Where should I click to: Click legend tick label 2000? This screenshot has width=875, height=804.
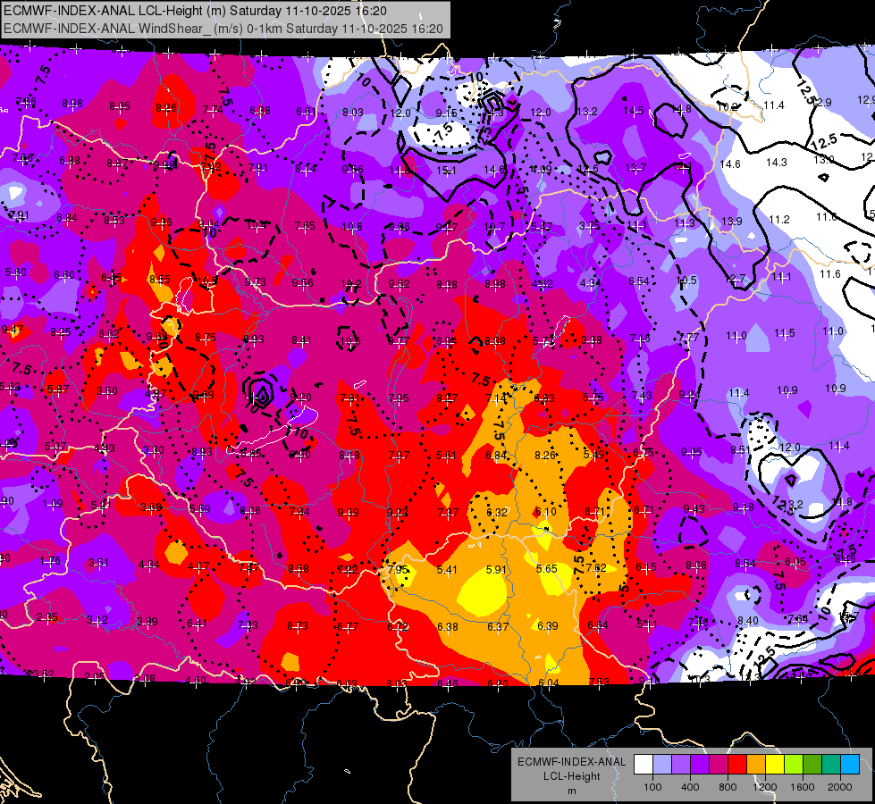click(840, 787)
